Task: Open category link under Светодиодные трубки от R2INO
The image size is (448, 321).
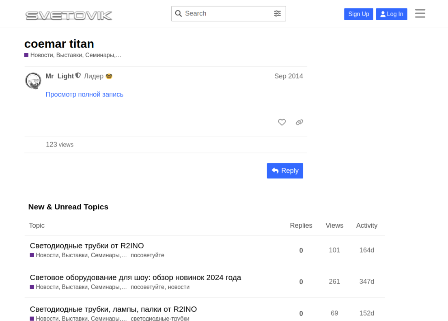Action: 78,255
